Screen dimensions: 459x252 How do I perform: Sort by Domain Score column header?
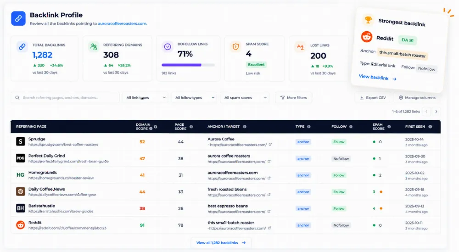(x=143, y=126)
